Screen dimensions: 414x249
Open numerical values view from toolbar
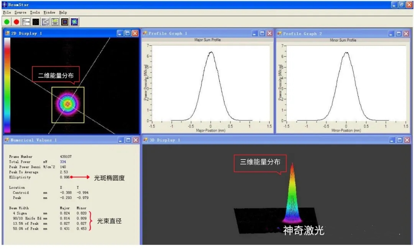coord(26,22)
